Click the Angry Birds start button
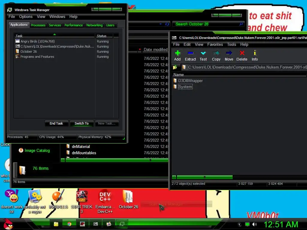This screenshot has height=230, width=307. click(x=7, y=224)
